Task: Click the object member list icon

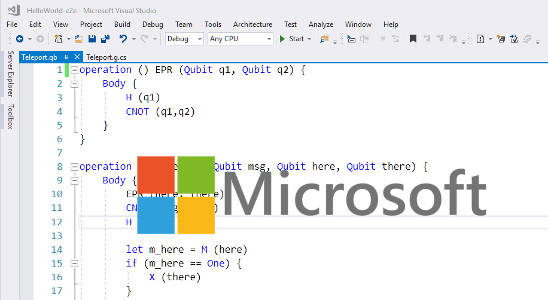Action: click(351, 39)
